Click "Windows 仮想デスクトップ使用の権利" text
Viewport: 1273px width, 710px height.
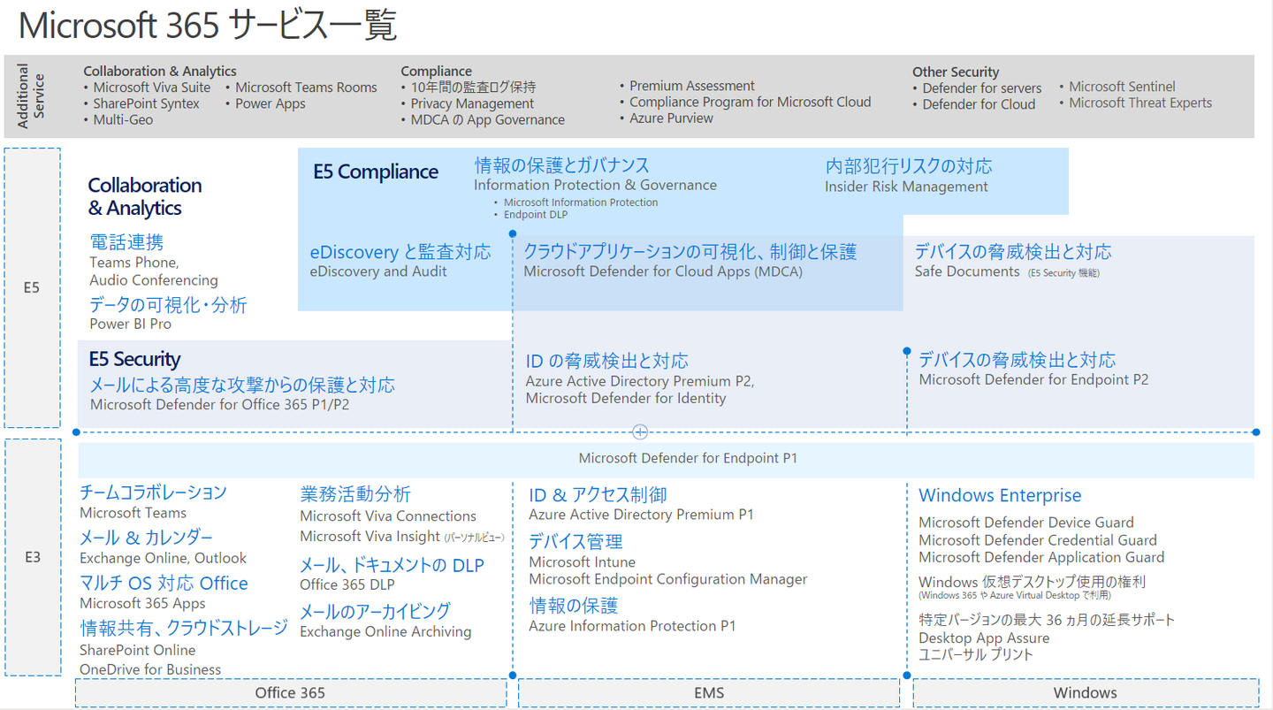1033,582
